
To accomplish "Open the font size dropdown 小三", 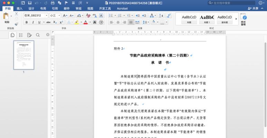I will pyautogui.click(x=59, y=16).
